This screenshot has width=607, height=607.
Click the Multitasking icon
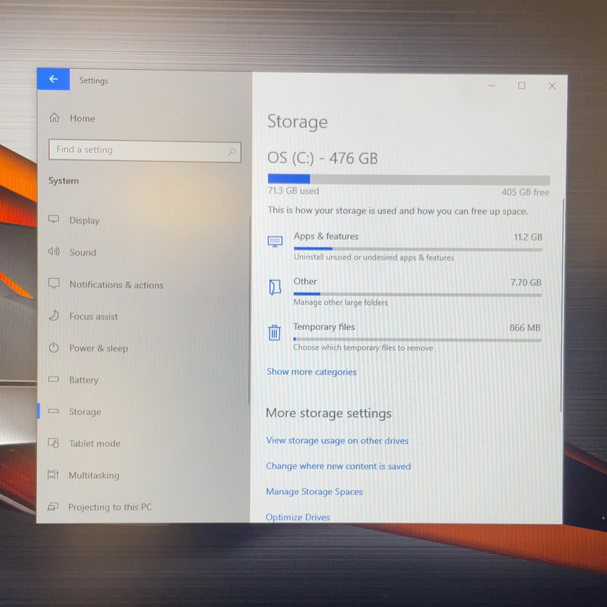click(x=53, y=474)
